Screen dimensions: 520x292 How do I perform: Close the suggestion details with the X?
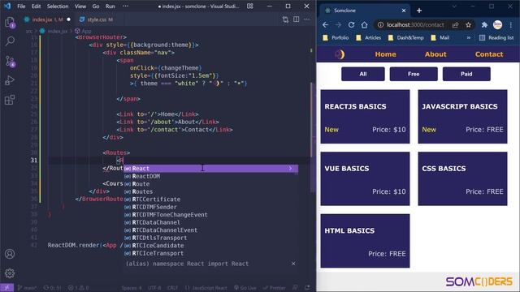click(x=293, y=264)
